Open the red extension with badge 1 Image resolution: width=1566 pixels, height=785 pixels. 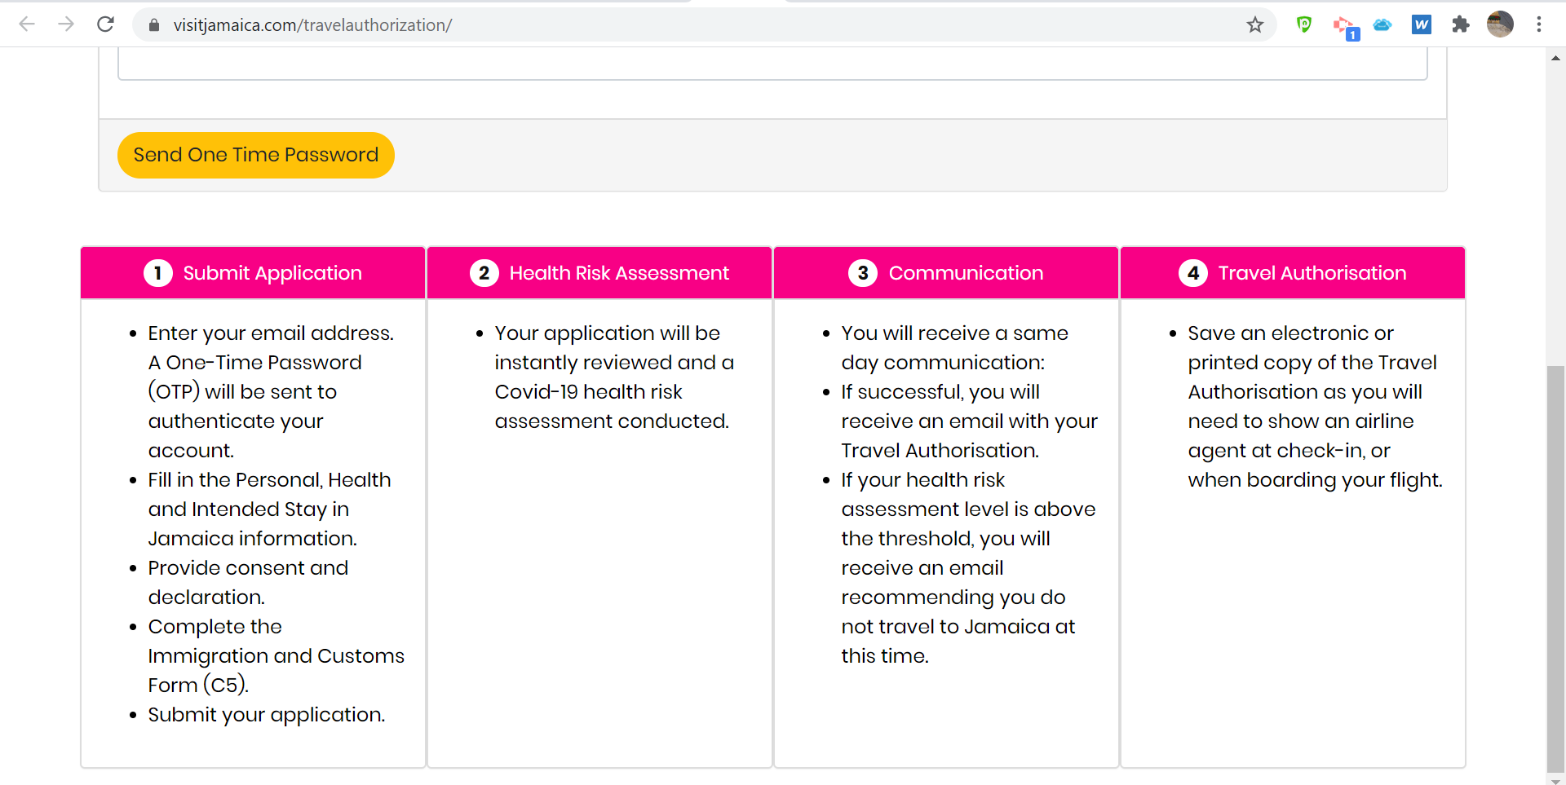click(x=1344, y=26)
